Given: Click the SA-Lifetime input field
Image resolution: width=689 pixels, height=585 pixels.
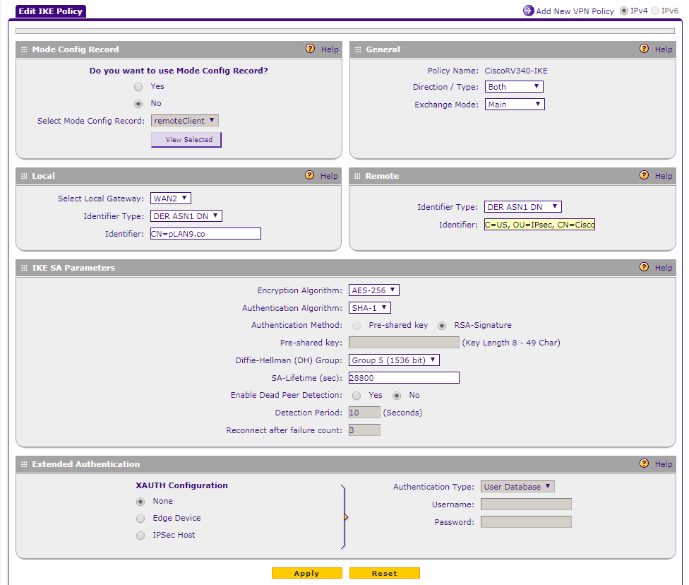Looking at the screenshot, I should pyautogui.click(x=404, y=378).
